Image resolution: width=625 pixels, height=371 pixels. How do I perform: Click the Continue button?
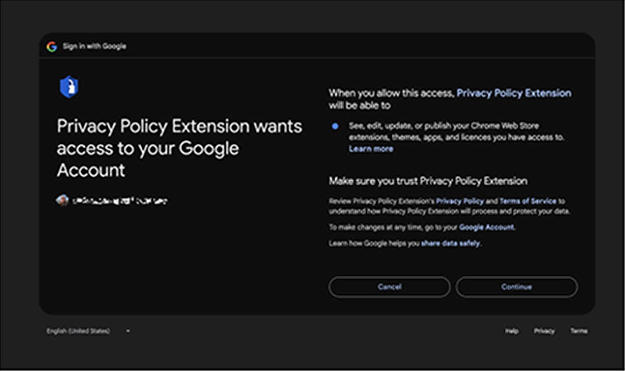pyautogui.click(x=516, y=287)
